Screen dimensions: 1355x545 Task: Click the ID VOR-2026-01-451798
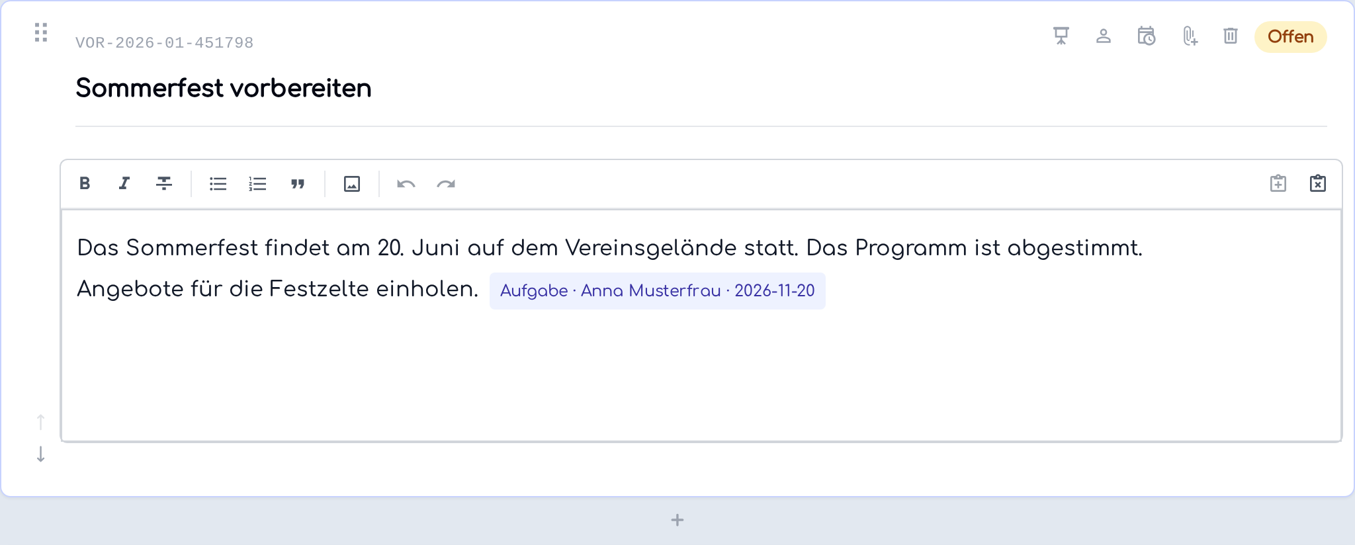click(165, 43)
